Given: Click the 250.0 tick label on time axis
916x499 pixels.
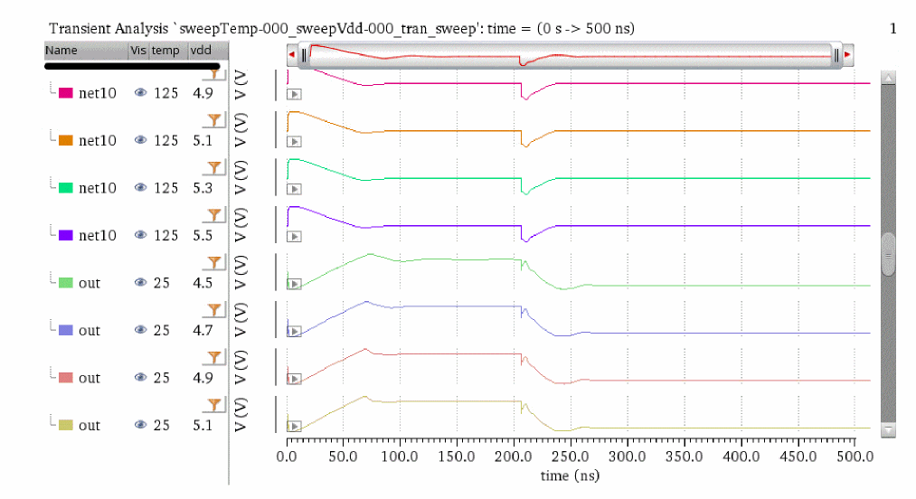Looking at the screenshot, I should pos(571,456).
